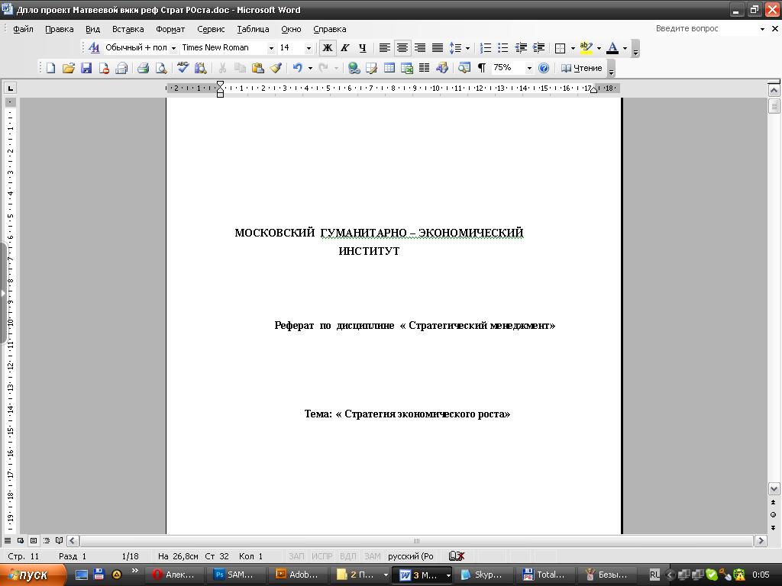Open the 75% zoom dropdown
This screenshot has width=782, height=586.
tap(529, 68)
